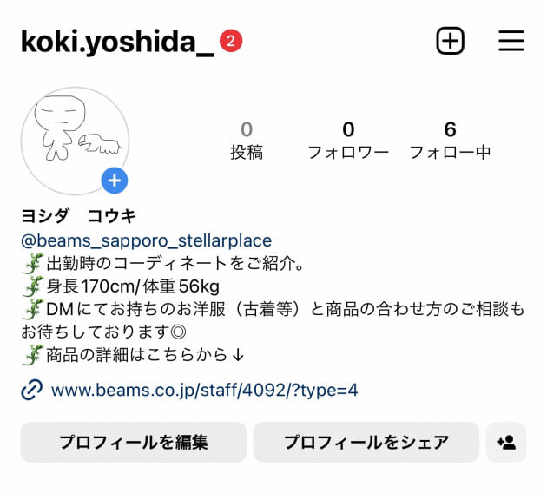The width and height of the screenshot is (547, 493).
Task: Open the フォロー中 following list
Action: point(450,141)
